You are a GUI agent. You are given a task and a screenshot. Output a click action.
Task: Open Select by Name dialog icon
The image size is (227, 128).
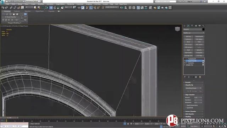coord(39,7)
